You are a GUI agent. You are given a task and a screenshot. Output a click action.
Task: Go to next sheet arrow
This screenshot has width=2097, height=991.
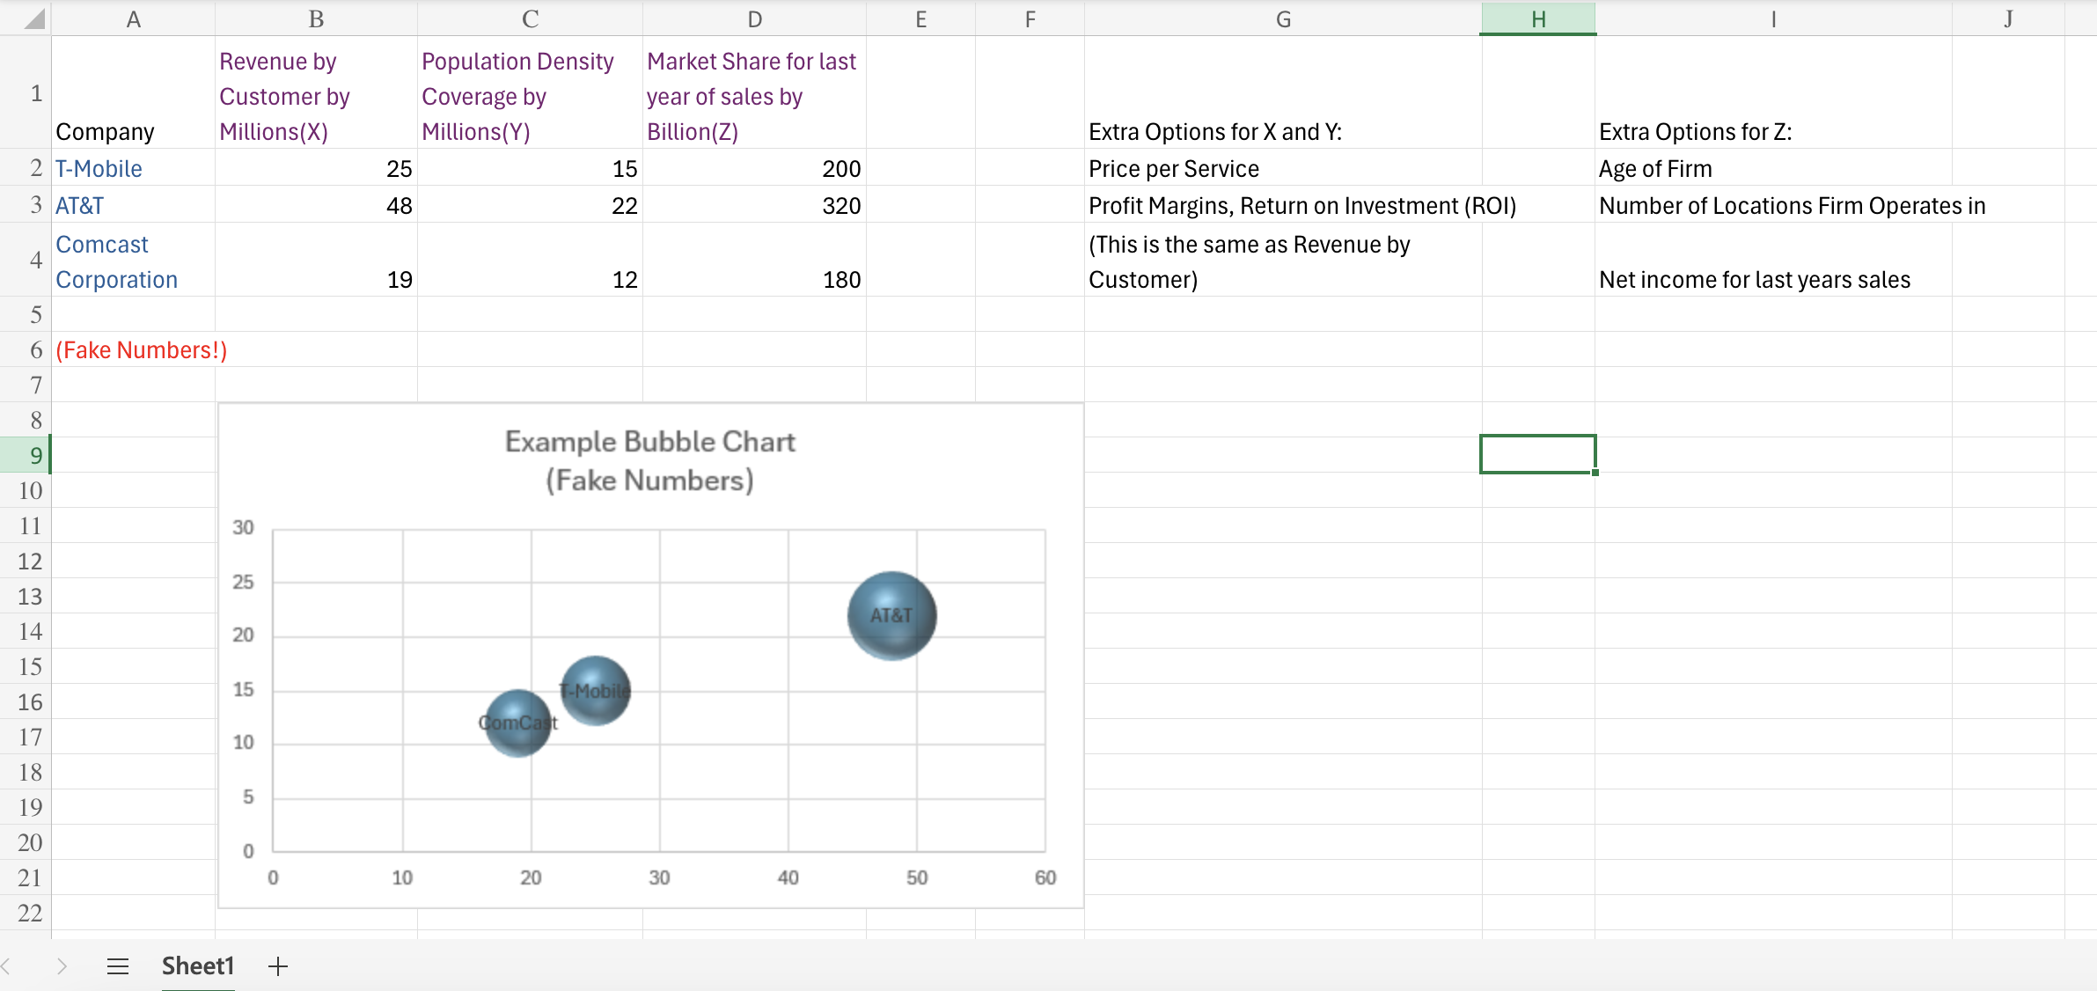[x=62, y=966]
